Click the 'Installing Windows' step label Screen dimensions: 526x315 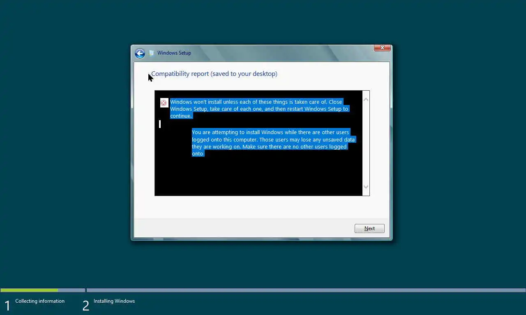[114, 301]
